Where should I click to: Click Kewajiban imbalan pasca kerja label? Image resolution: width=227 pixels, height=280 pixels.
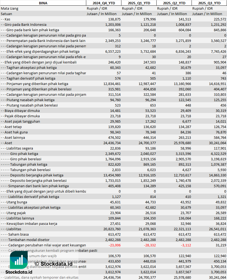pyautogui.click(x=32, y=224)
